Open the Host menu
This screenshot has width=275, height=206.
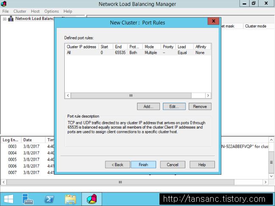point(35,11)
